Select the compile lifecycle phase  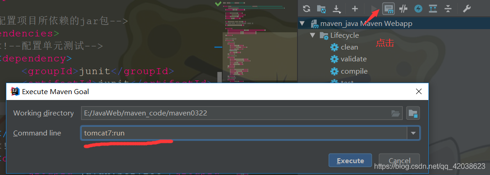click(x=354, y=71)
